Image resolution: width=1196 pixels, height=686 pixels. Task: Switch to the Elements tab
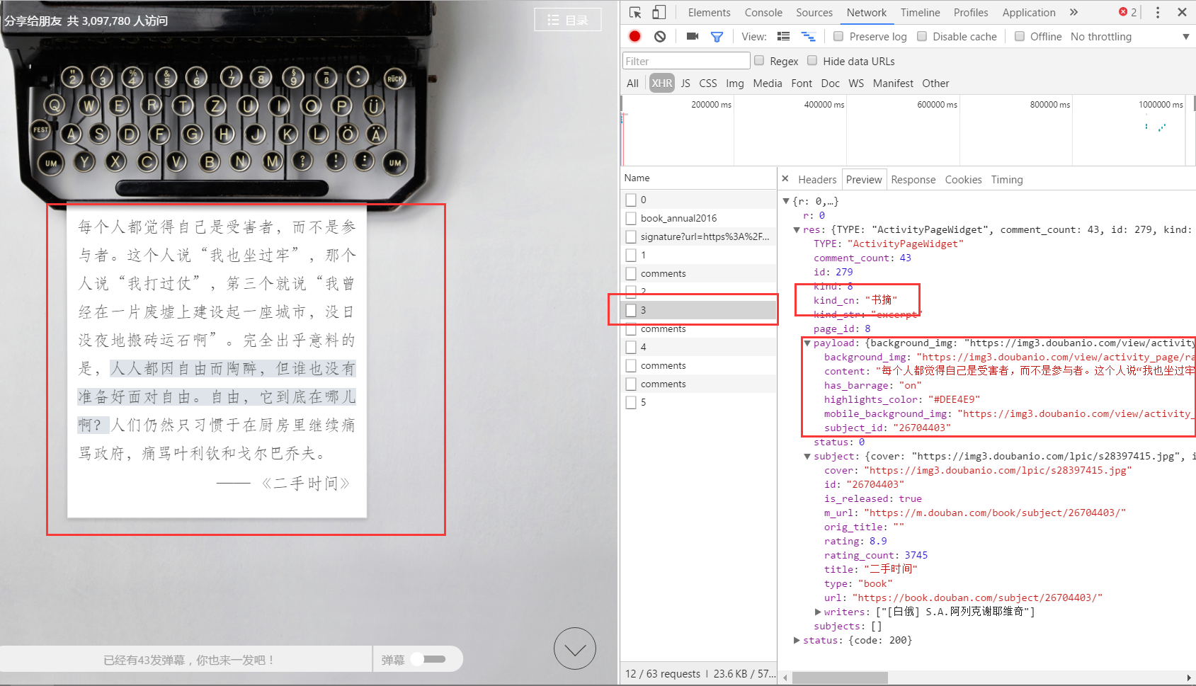(x=709, y=13)
